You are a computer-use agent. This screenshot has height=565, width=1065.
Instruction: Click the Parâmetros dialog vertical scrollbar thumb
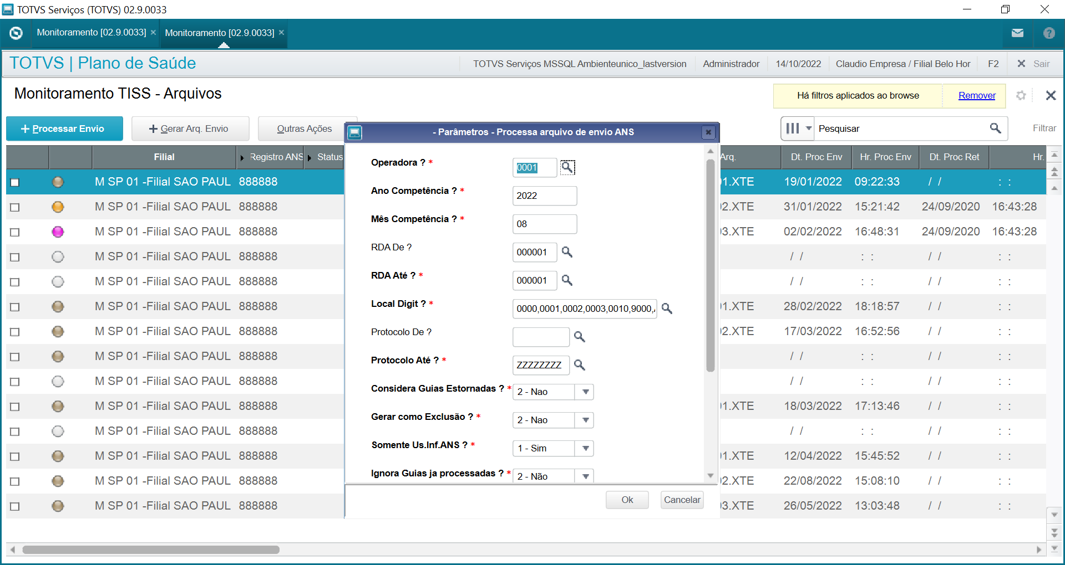(x=710, y=265)
